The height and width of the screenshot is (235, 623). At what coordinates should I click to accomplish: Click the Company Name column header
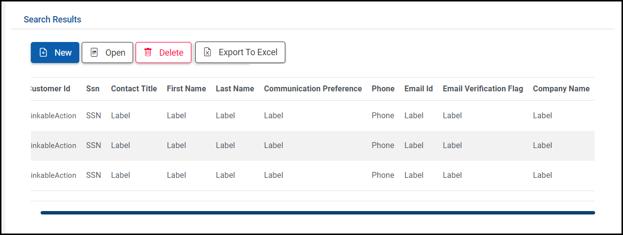(561, 89)
